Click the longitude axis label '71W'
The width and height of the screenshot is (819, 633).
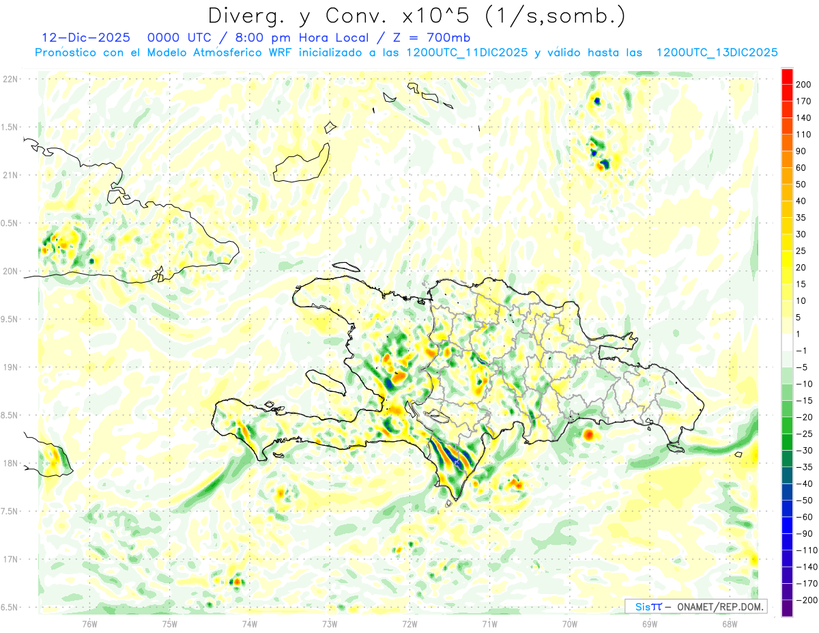[x=489, y=623]
